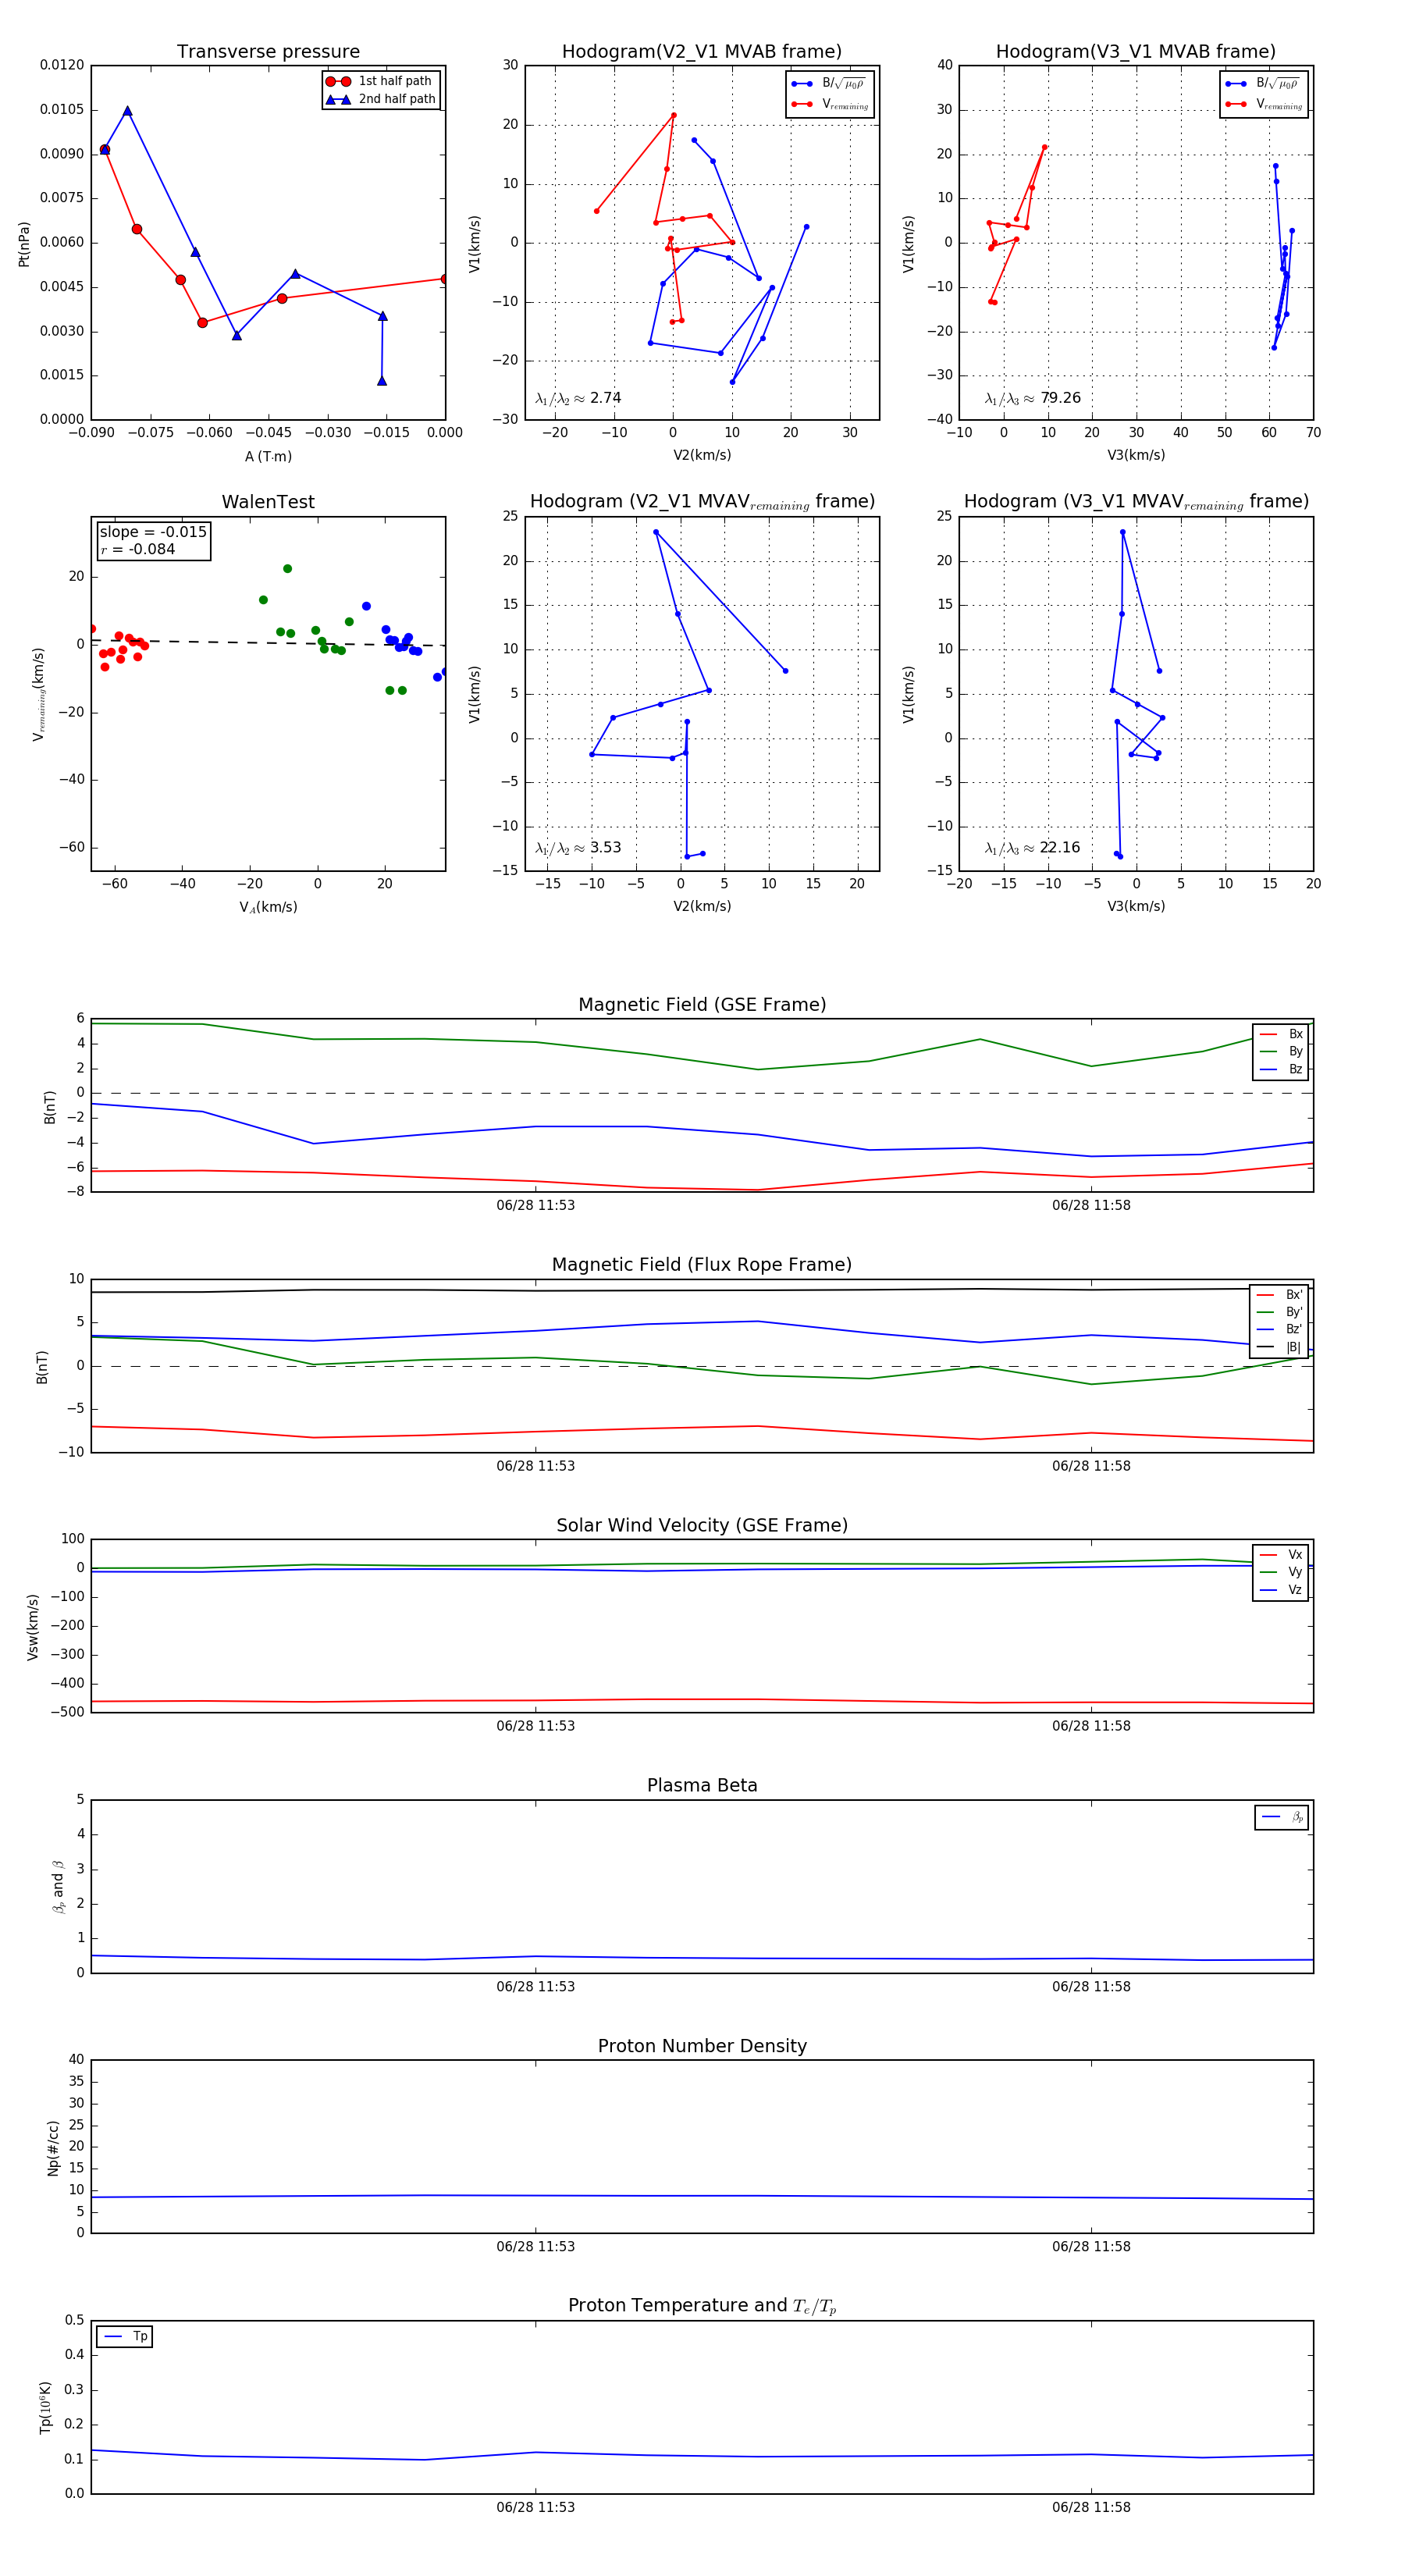The width and height of the screenshot is (1405, 2576).
Task: Click the 'Hodogram(V2_V1 MVAB frame)' title
Action: coord(702,52)
